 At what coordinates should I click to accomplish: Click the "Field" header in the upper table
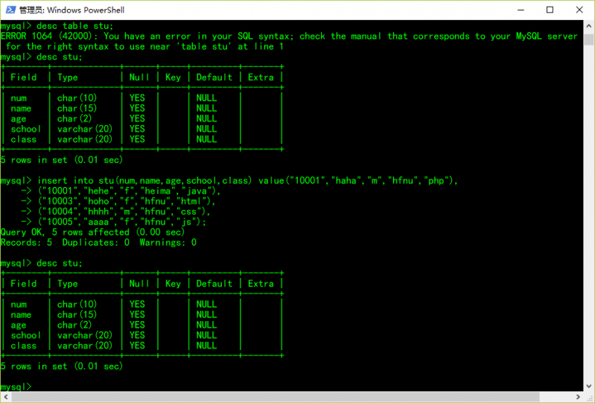coord(24,77)
